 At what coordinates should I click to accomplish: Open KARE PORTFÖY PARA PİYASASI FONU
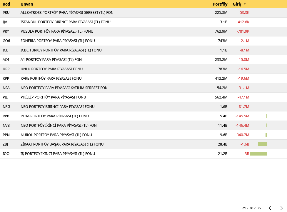(51, 78)
